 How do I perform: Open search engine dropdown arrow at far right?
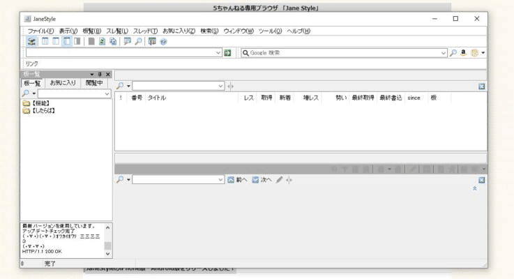click(x=483, y=53)
